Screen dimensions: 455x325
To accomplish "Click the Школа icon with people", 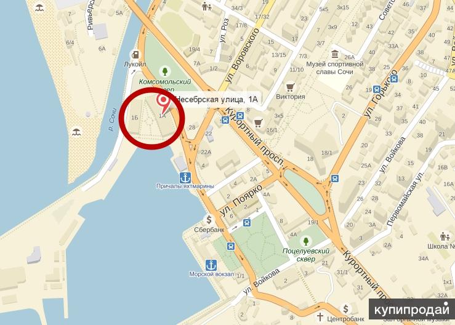I will pos(445,236).
